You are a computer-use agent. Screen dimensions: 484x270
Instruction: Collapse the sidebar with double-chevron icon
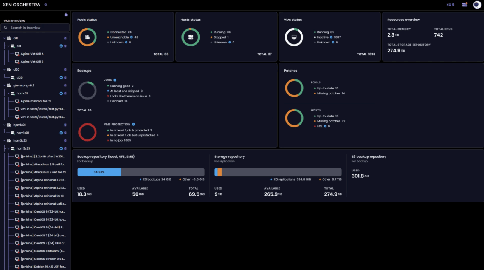[x=46, y=5]
